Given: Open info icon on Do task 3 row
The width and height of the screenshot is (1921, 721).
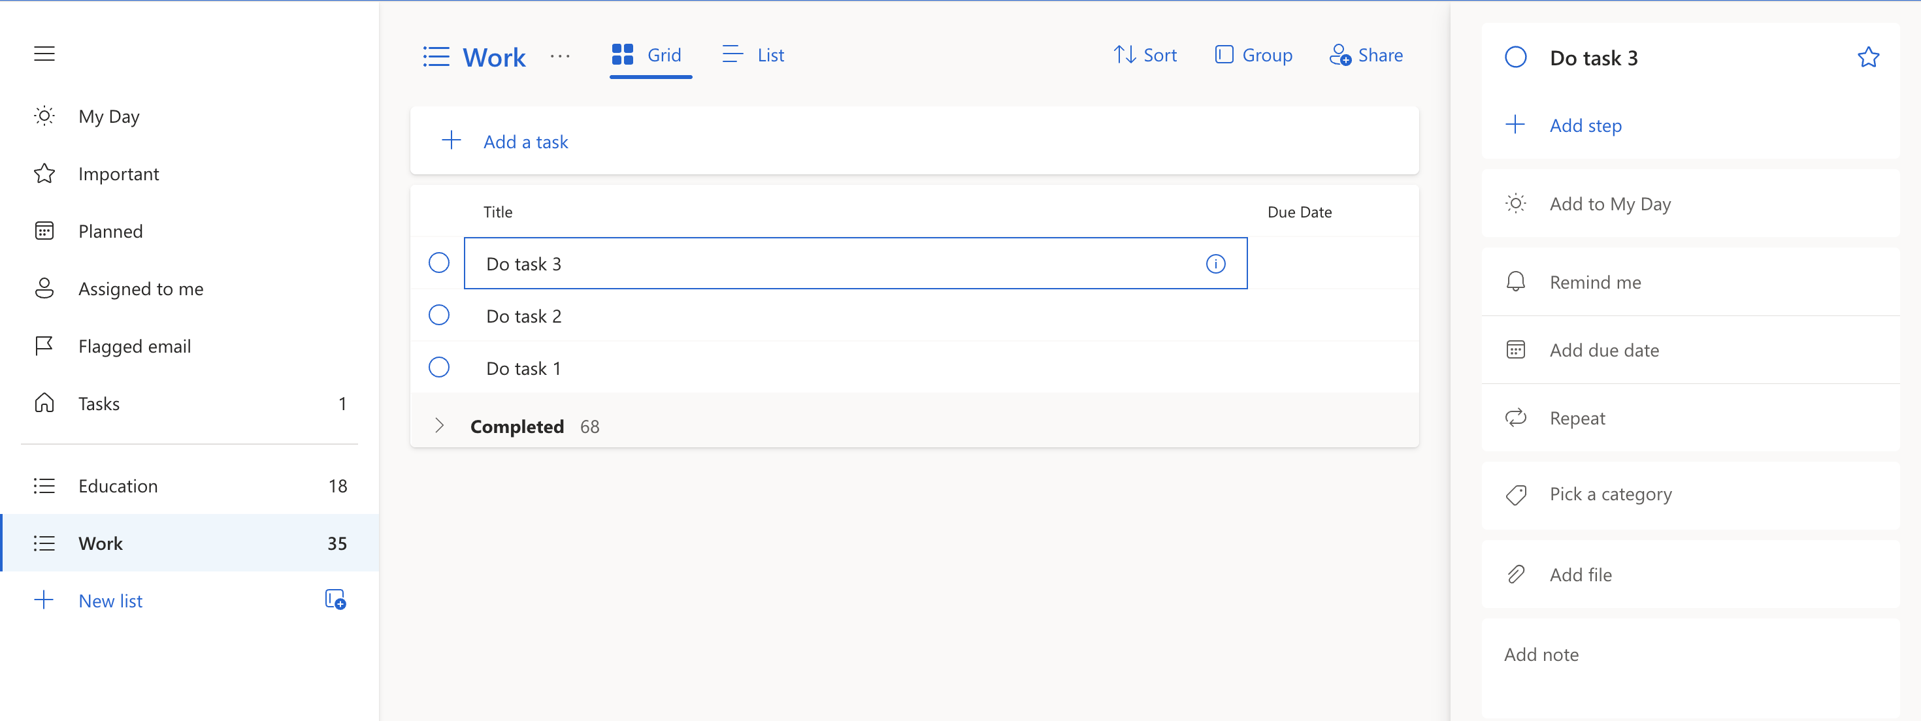Looking at the screenshot, I should click(x=1215, y=264).
